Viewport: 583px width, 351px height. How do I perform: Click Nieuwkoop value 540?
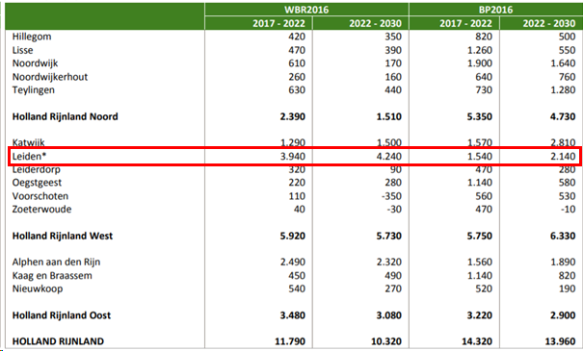click(x=297, y=288)
